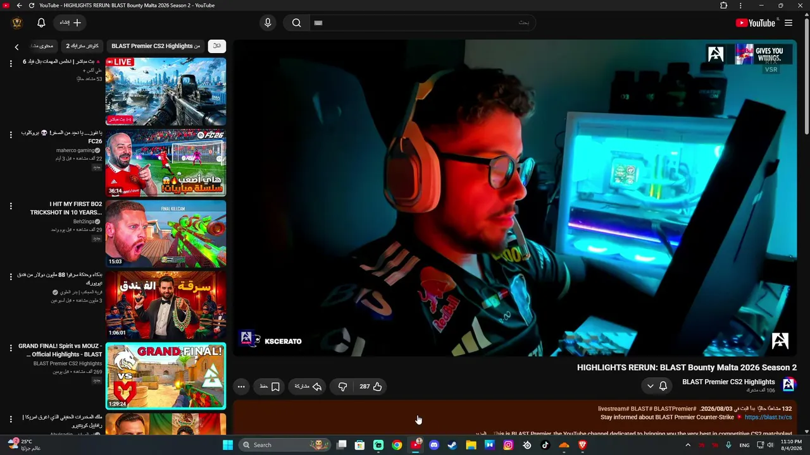
Task: Go back with browser back arrow
Action: point(19,6)
